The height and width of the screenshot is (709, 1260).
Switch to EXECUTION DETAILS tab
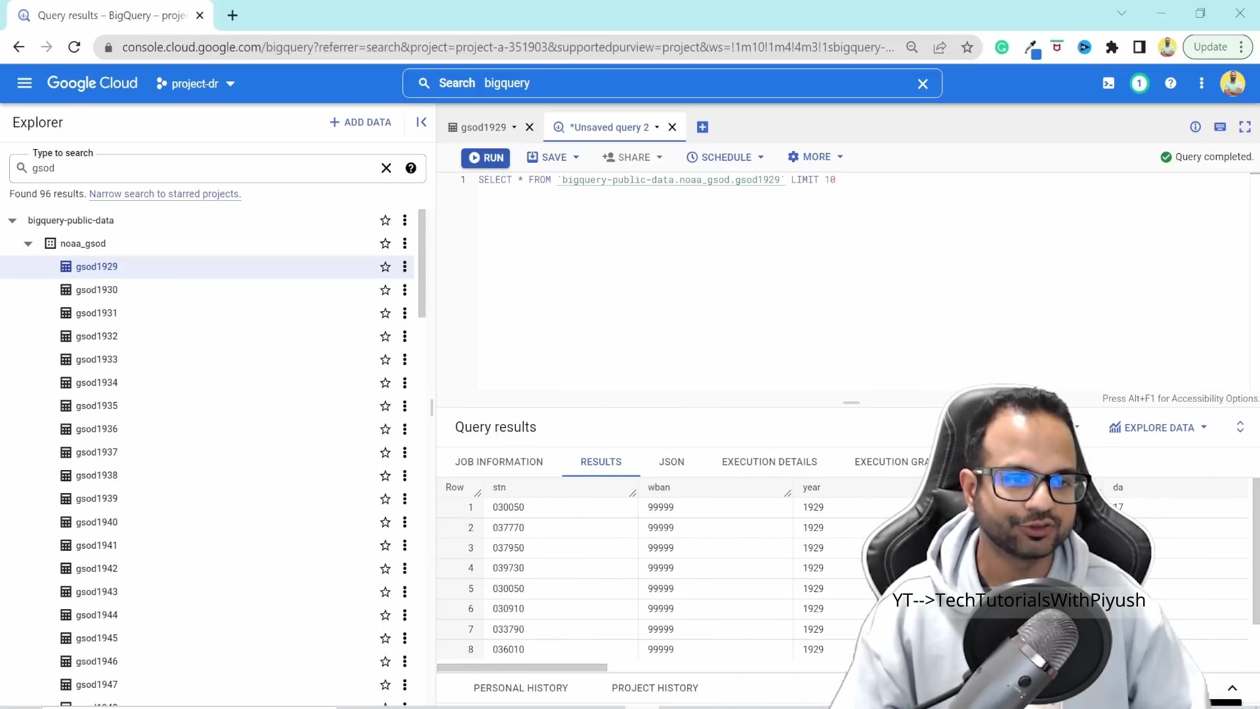pyautogui.click(x=769, y=462)
